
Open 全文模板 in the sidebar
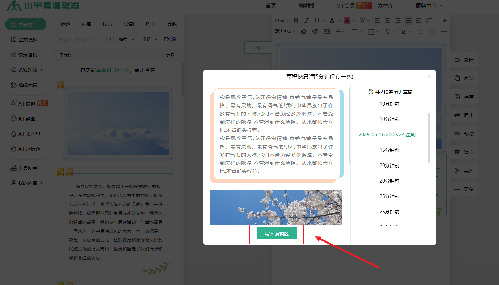click(24, 39)
